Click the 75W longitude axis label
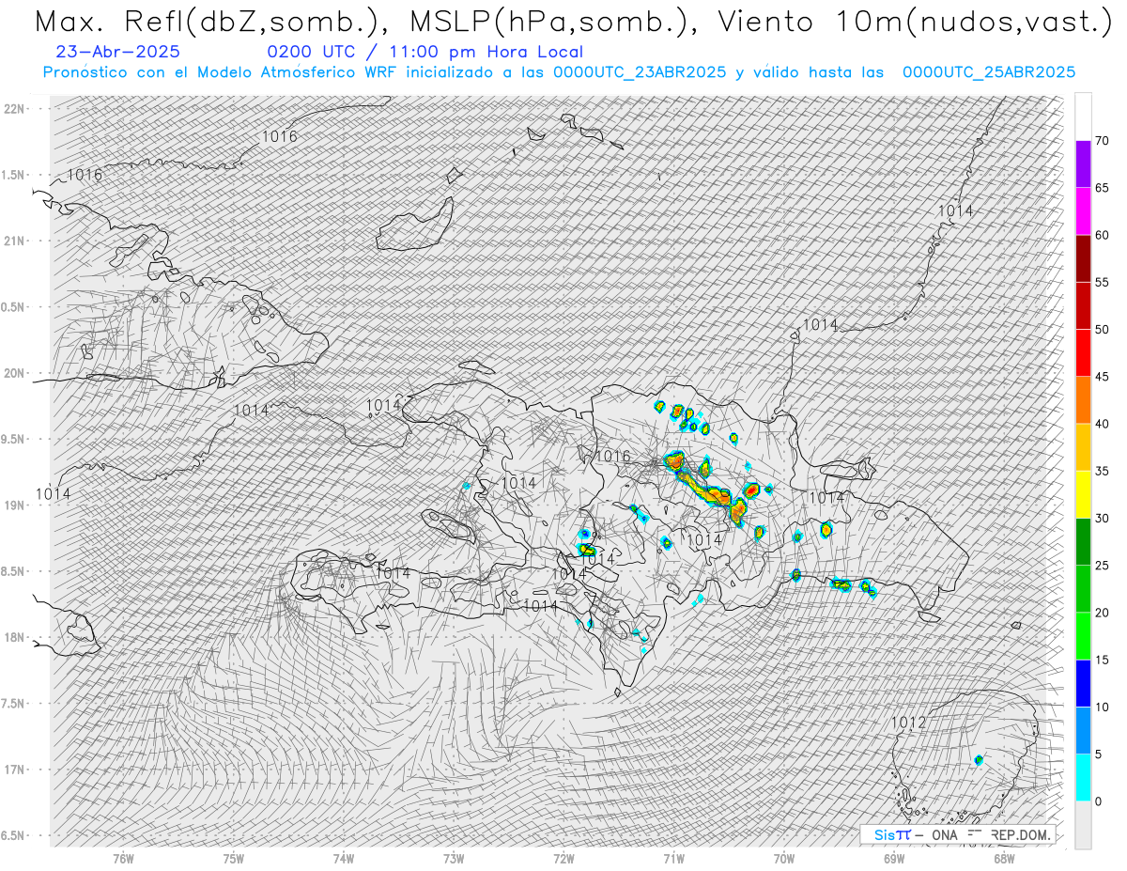1127x871 pixels. 234,858
